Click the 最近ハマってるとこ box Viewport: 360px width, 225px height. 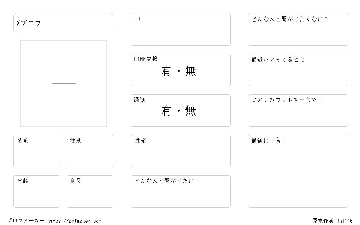click(x=298, y=70)
